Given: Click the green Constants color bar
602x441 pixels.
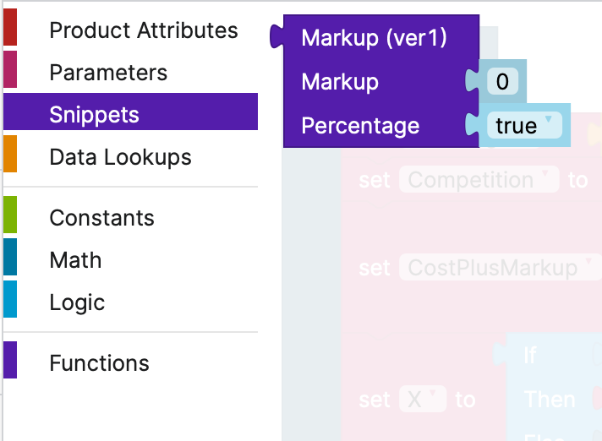Looking at the screenshot, I should point(10,218).
